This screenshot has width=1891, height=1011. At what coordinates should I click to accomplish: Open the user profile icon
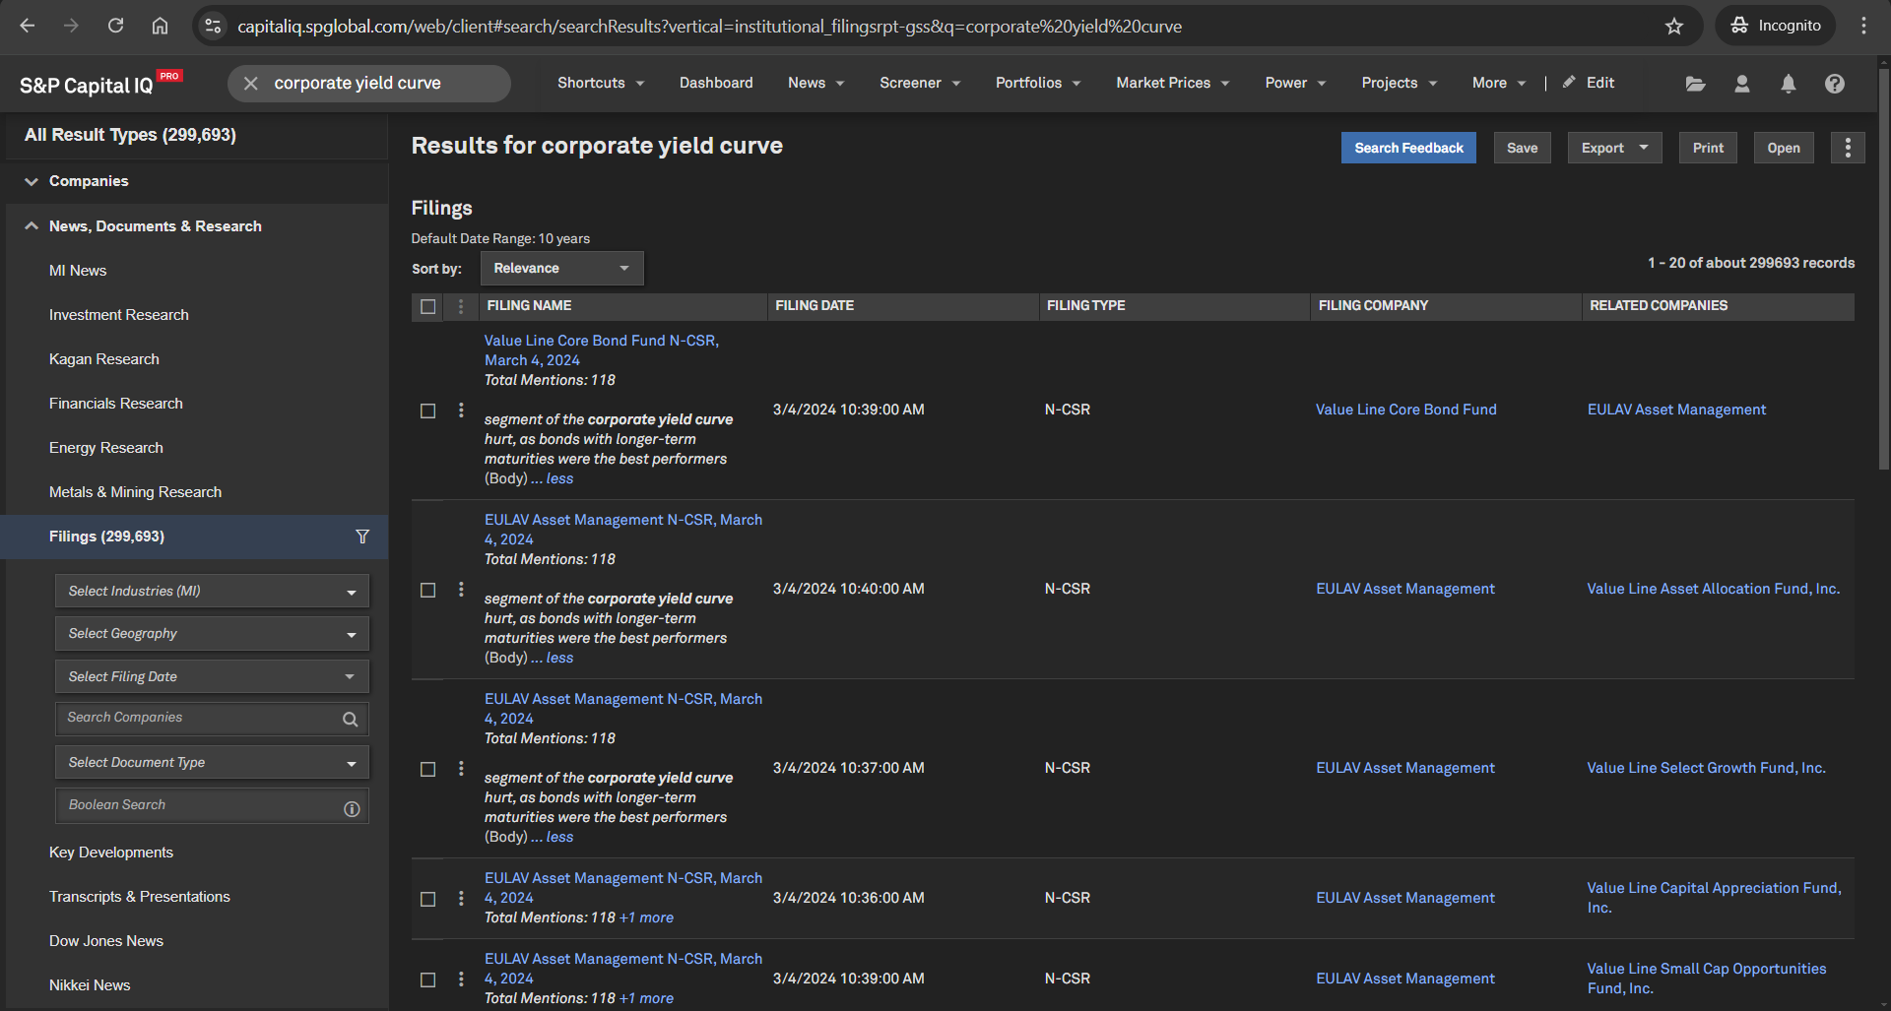click(x=1741, y=84)
